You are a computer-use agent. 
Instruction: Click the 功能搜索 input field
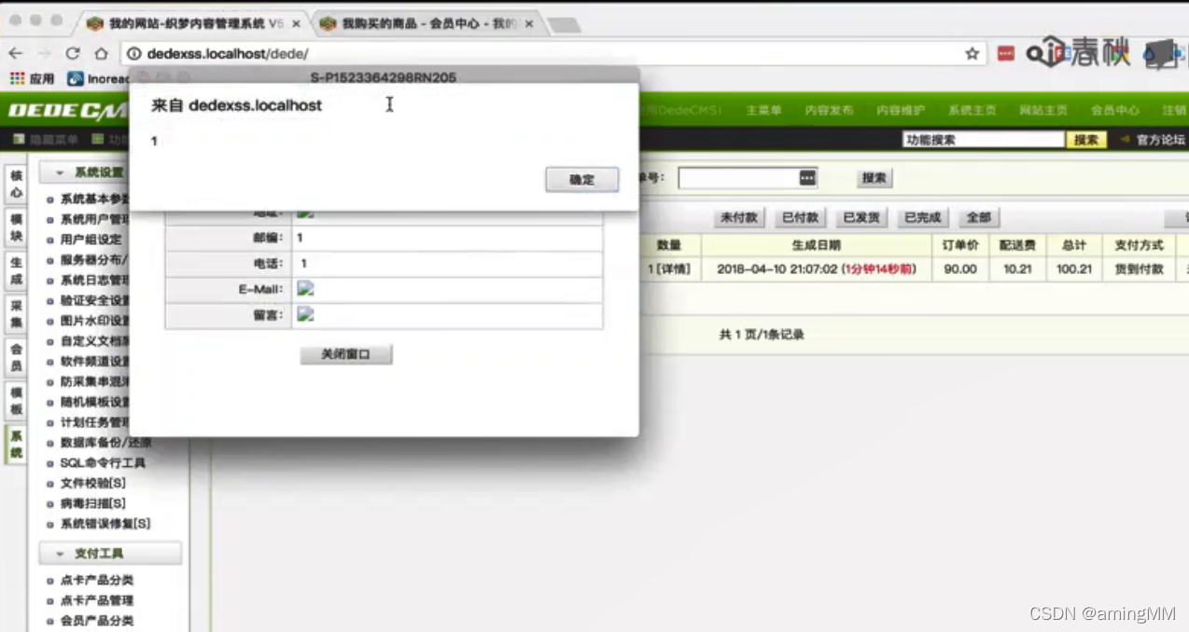point(983,140)
